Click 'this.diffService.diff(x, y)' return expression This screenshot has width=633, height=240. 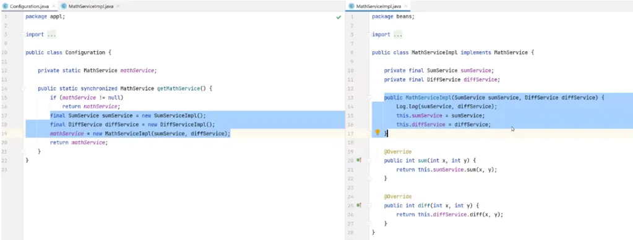(459, 214)
